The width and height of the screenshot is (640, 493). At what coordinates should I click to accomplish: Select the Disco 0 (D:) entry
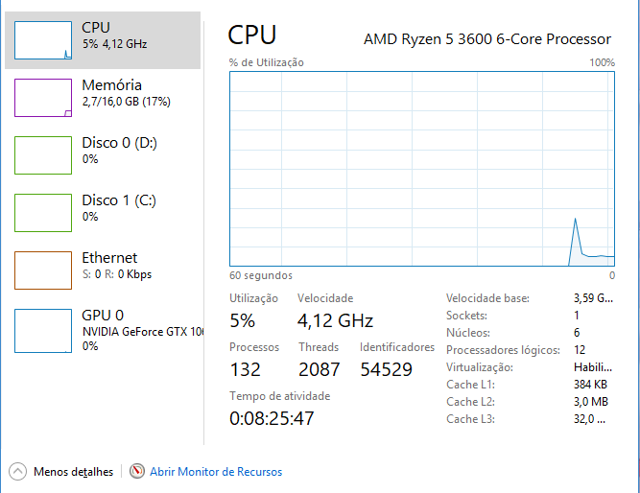(x=103, y=155)
